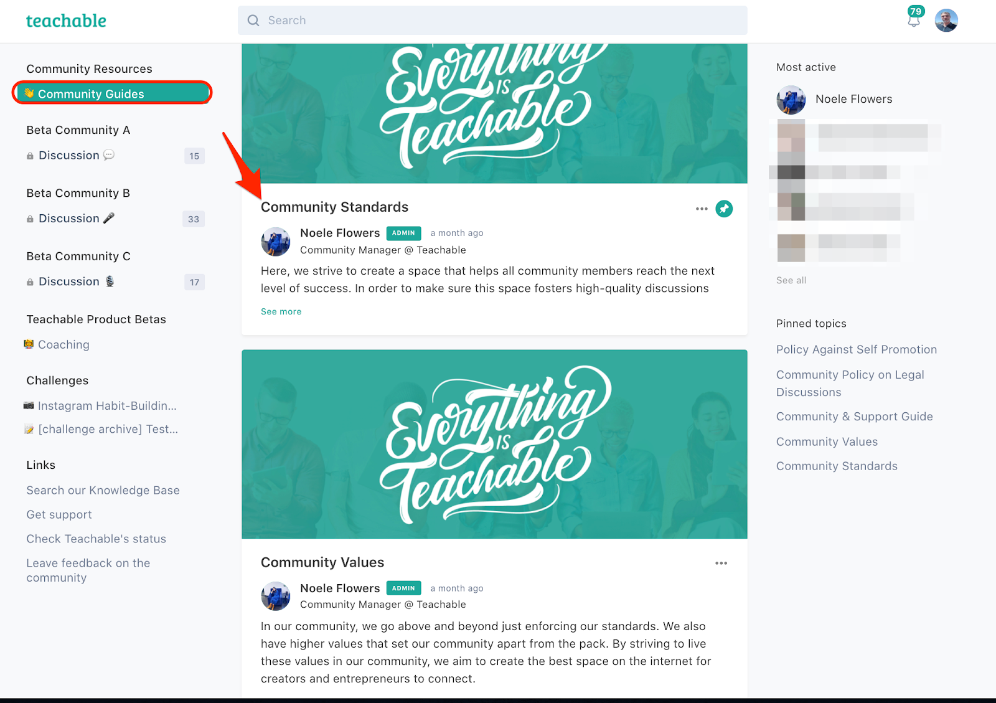Click Noele Flowers avatar on Community Values post
The height and width of the screenshot is (703, 996).
pos(276,597)
